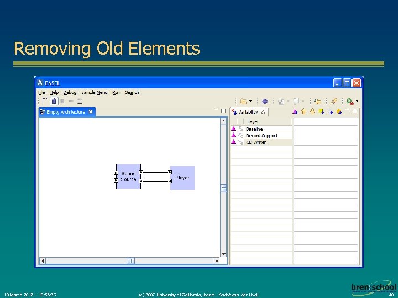
Task: Click the blue globe toolbar icon
Action: coord(265,101)
